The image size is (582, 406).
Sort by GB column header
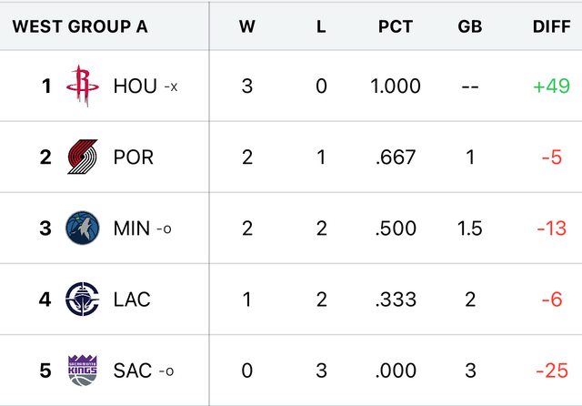click(470, 25)
